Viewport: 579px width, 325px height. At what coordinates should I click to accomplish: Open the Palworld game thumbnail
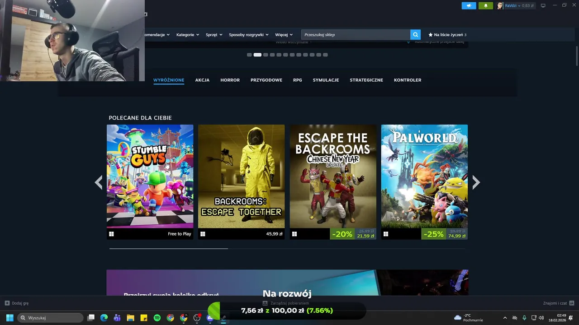pyautogui.click(x=424, y=176)
